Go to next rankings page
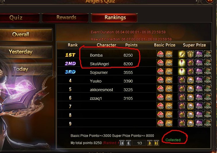The width and height of the screenshot is (217, 153). click(x=150, y=143)
